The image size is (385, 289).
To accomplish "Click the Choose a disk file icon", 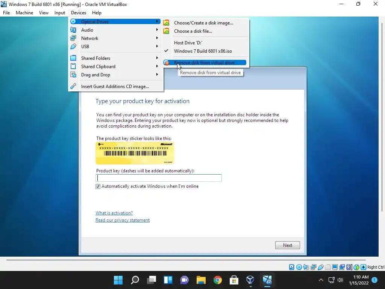I will point(166,31).
